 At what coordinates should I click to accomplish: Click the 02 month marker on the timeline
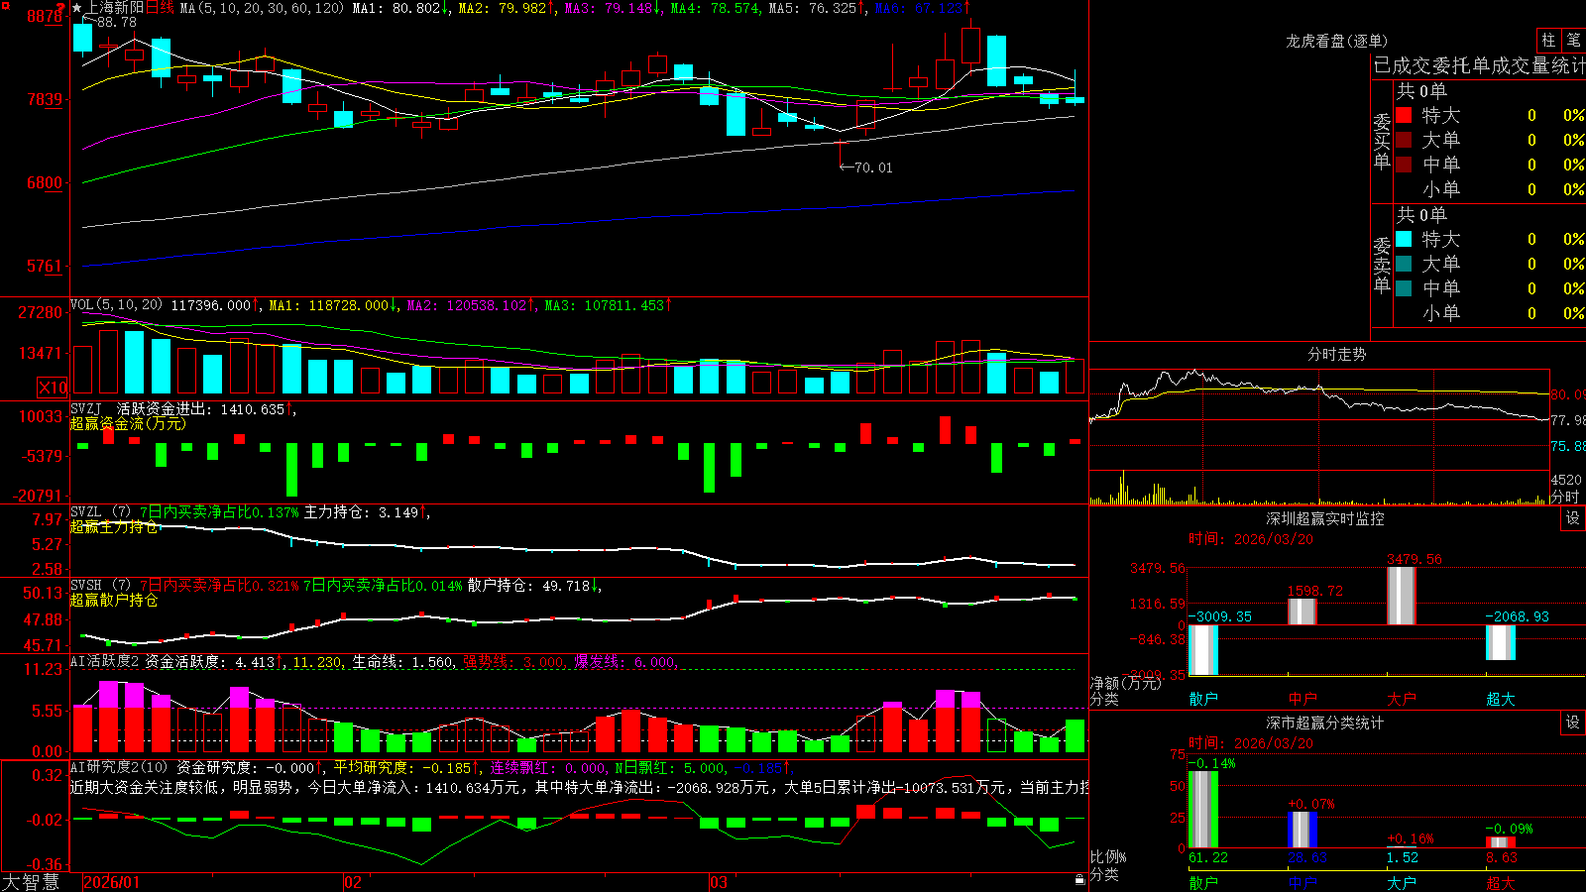[352, 882]
